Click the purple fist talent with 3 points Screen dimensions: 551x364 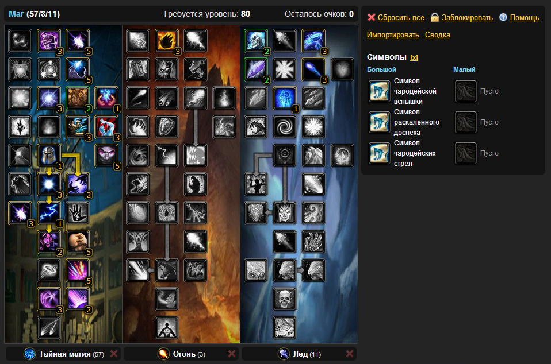click(x=49, y=41)
